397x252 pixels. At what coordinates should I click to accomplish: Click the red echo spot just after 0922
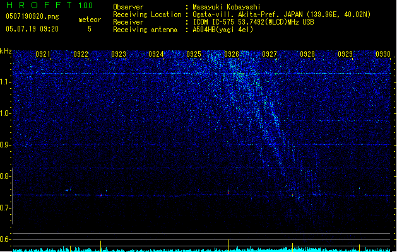pyautogui.click(x=101, y=195)
